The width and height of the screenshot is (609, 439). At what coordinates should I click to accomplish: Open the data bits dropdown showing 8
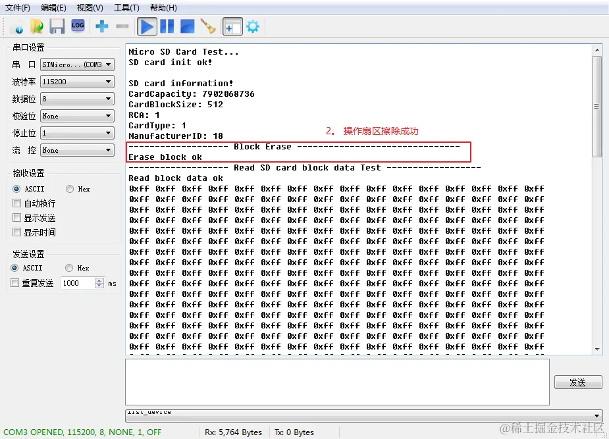click(x=77, y=99)
